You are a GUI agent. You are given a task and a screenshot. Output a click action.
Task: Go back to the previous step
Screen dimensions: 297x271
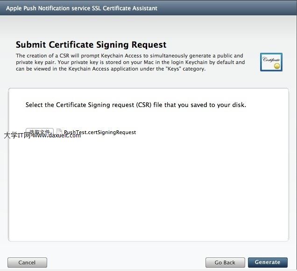[x=225, y=263]
